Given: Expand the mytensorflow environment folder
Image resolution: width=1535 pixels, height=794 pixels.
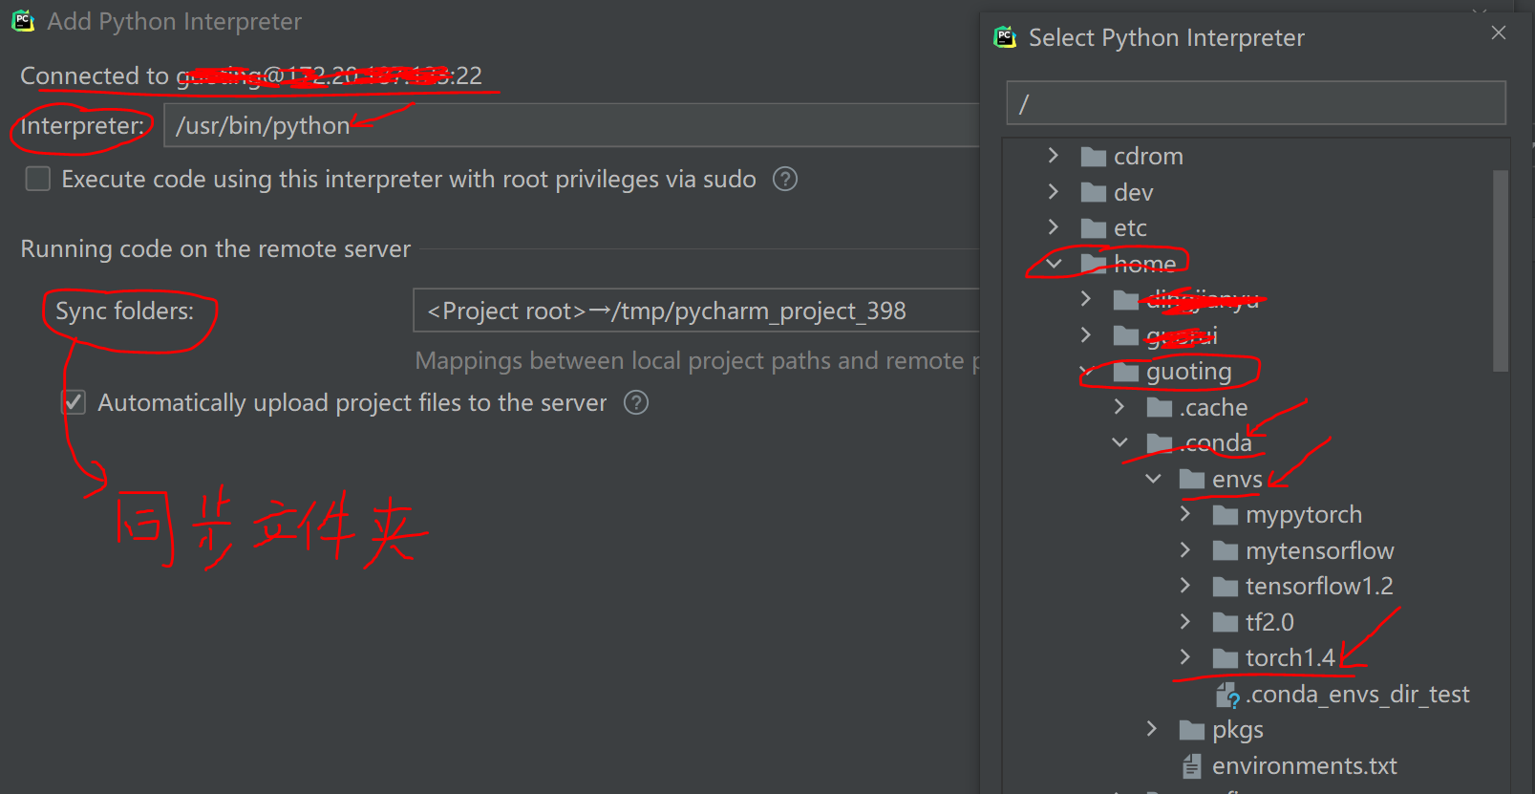Looking at the screenshot, I should tap(1185, 549).
